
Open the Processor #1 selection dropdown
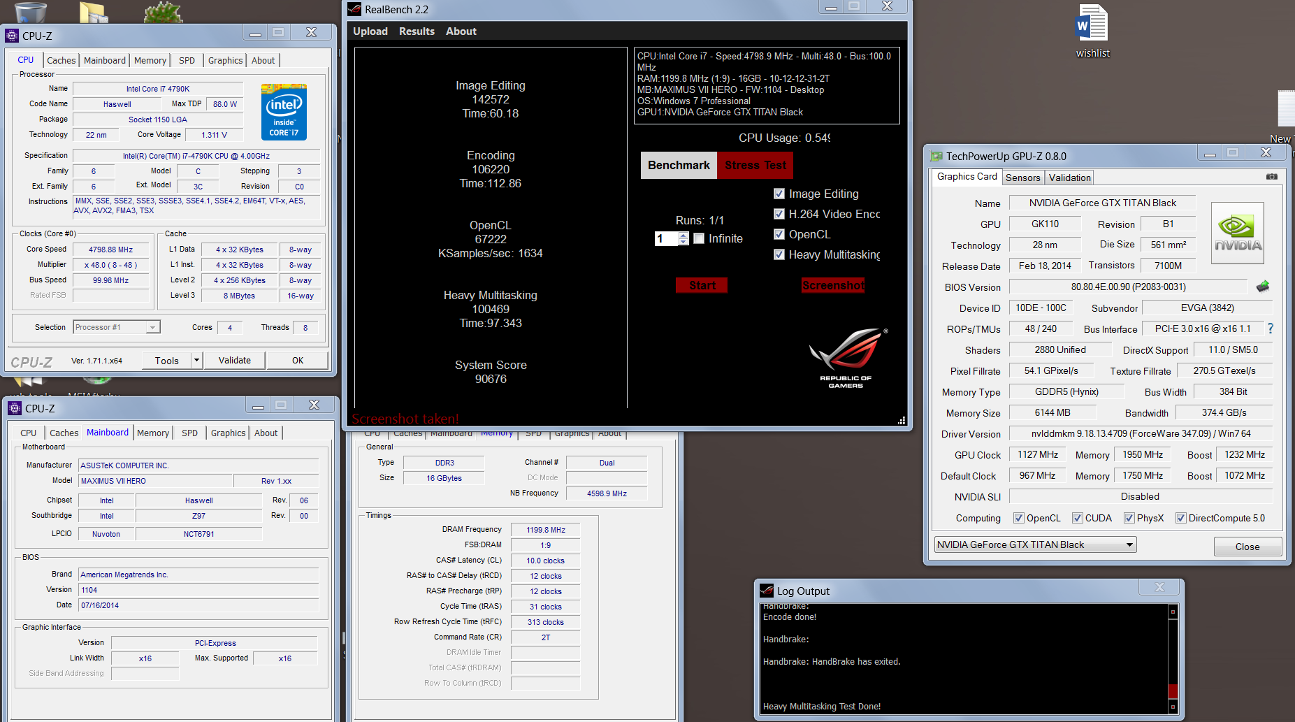(117, 327)
